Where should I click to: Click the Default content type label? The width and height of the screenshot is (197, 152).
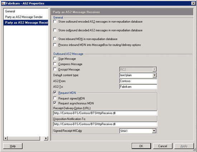coord(66,75)
